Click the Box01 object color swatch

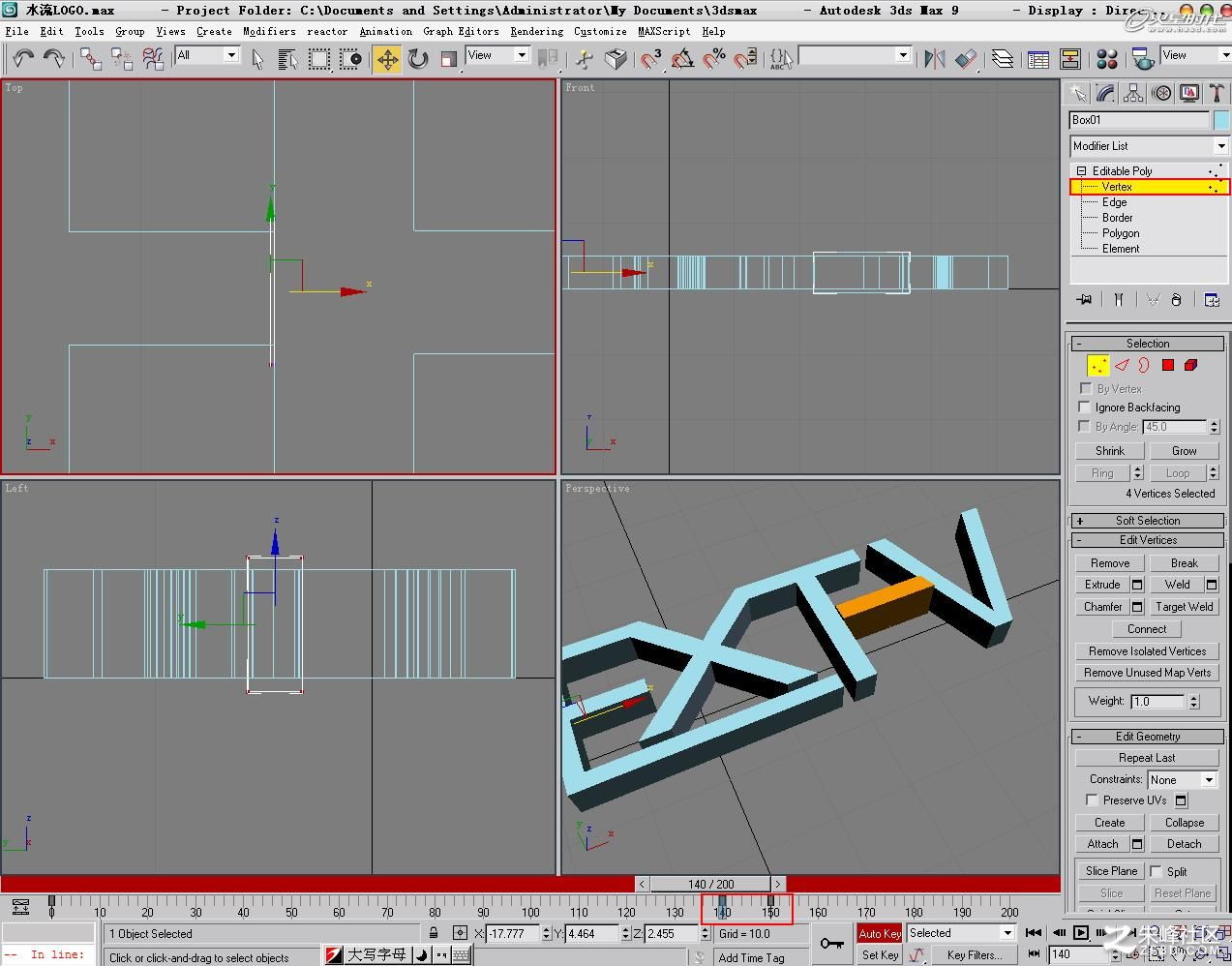pos(1221,120)
